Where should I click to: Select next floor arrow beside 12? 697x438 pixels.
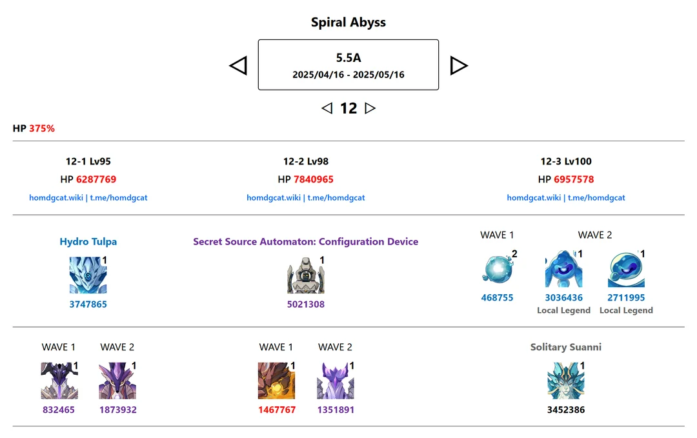pos(370,108)
